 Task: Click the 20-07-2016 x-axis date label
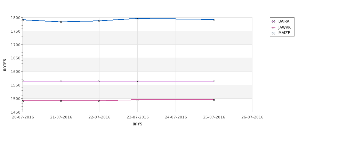[23, 117]
